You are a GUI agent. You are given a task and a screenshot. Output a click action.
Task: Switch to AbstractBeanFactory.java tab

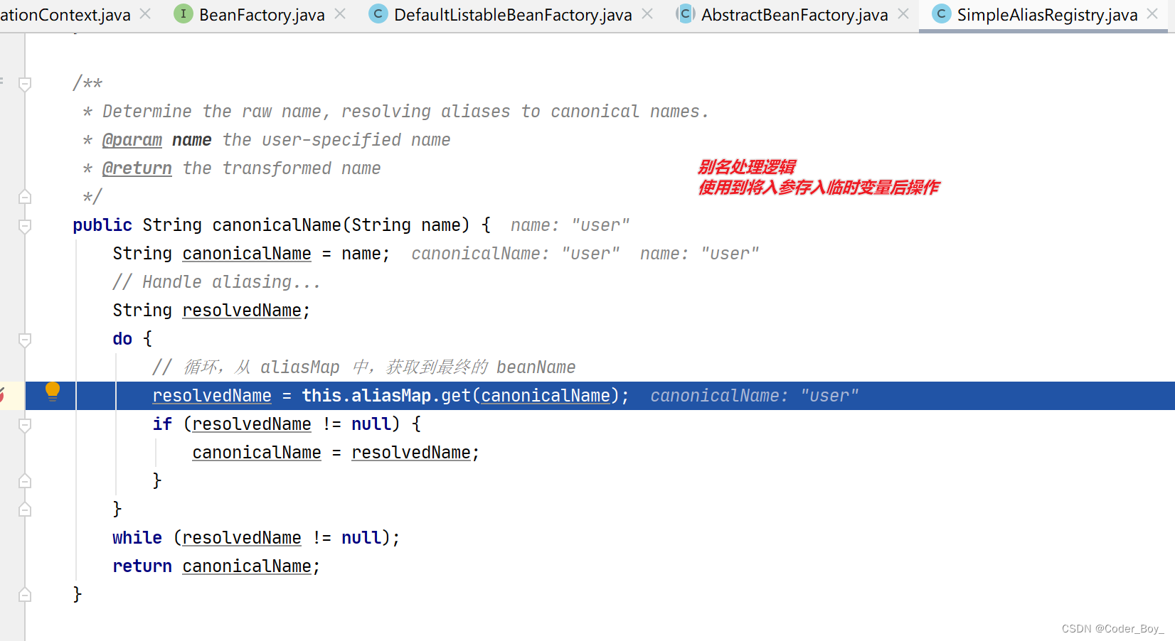[794, 14]
